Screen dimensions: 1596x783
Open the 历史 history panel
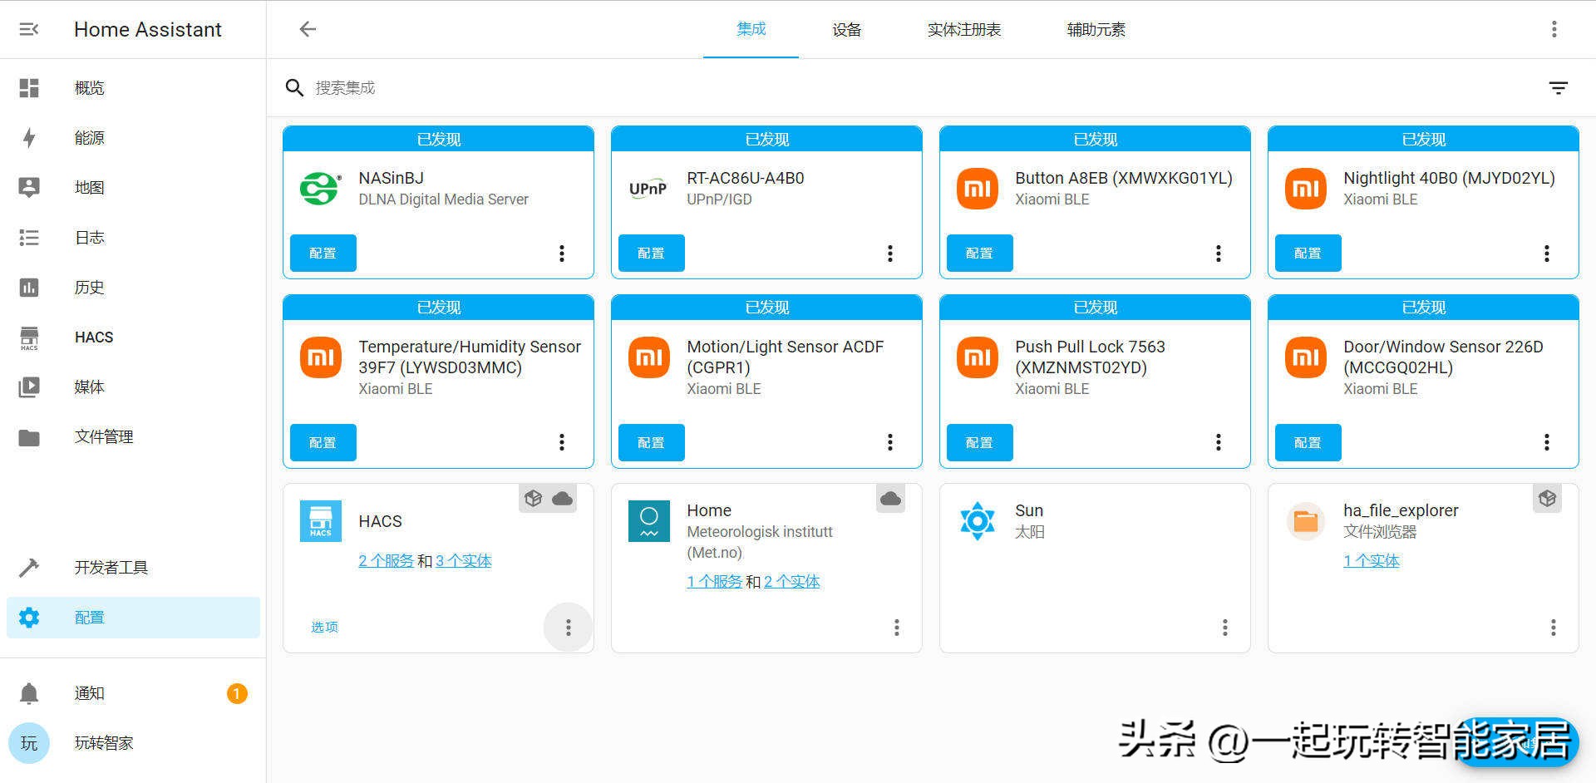(x=89, y=287)
